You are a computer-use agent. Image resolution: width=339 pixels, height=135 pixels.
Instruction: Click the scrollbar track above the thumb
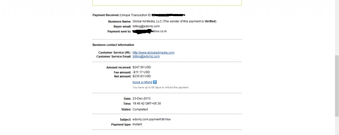coord(337,28)
